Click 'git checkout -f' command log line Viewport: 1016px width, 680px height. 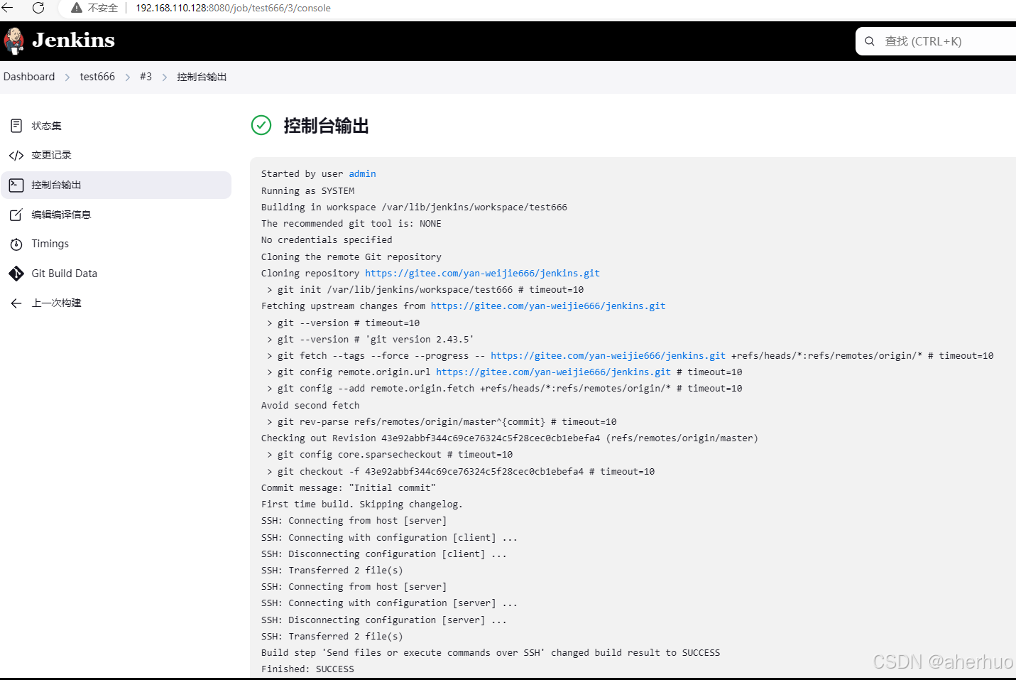point(461,471)
